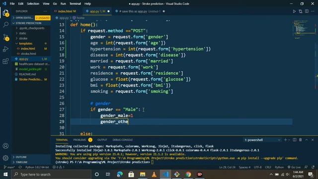Switch to the Output panel tab
This screenshot has height=179, width=318.
tap(102, 140)
